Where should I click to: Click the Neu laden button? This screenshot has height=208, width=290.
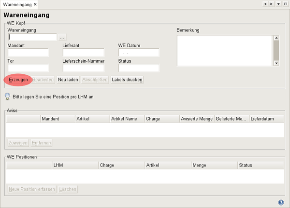(68, 80)
